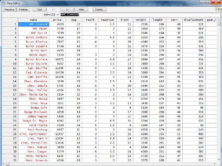Image resolution: width=222 pixels, height=166 pixels.
Task: Select the AMC Concord cell
Action: [x=34, y=24]
